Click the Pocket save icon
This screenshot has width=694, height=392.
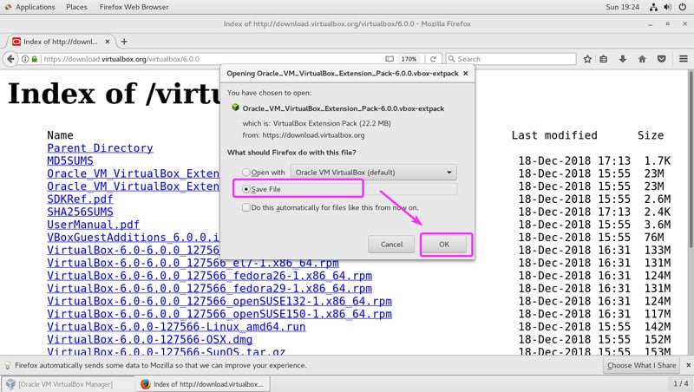click(x=660, y=59)
